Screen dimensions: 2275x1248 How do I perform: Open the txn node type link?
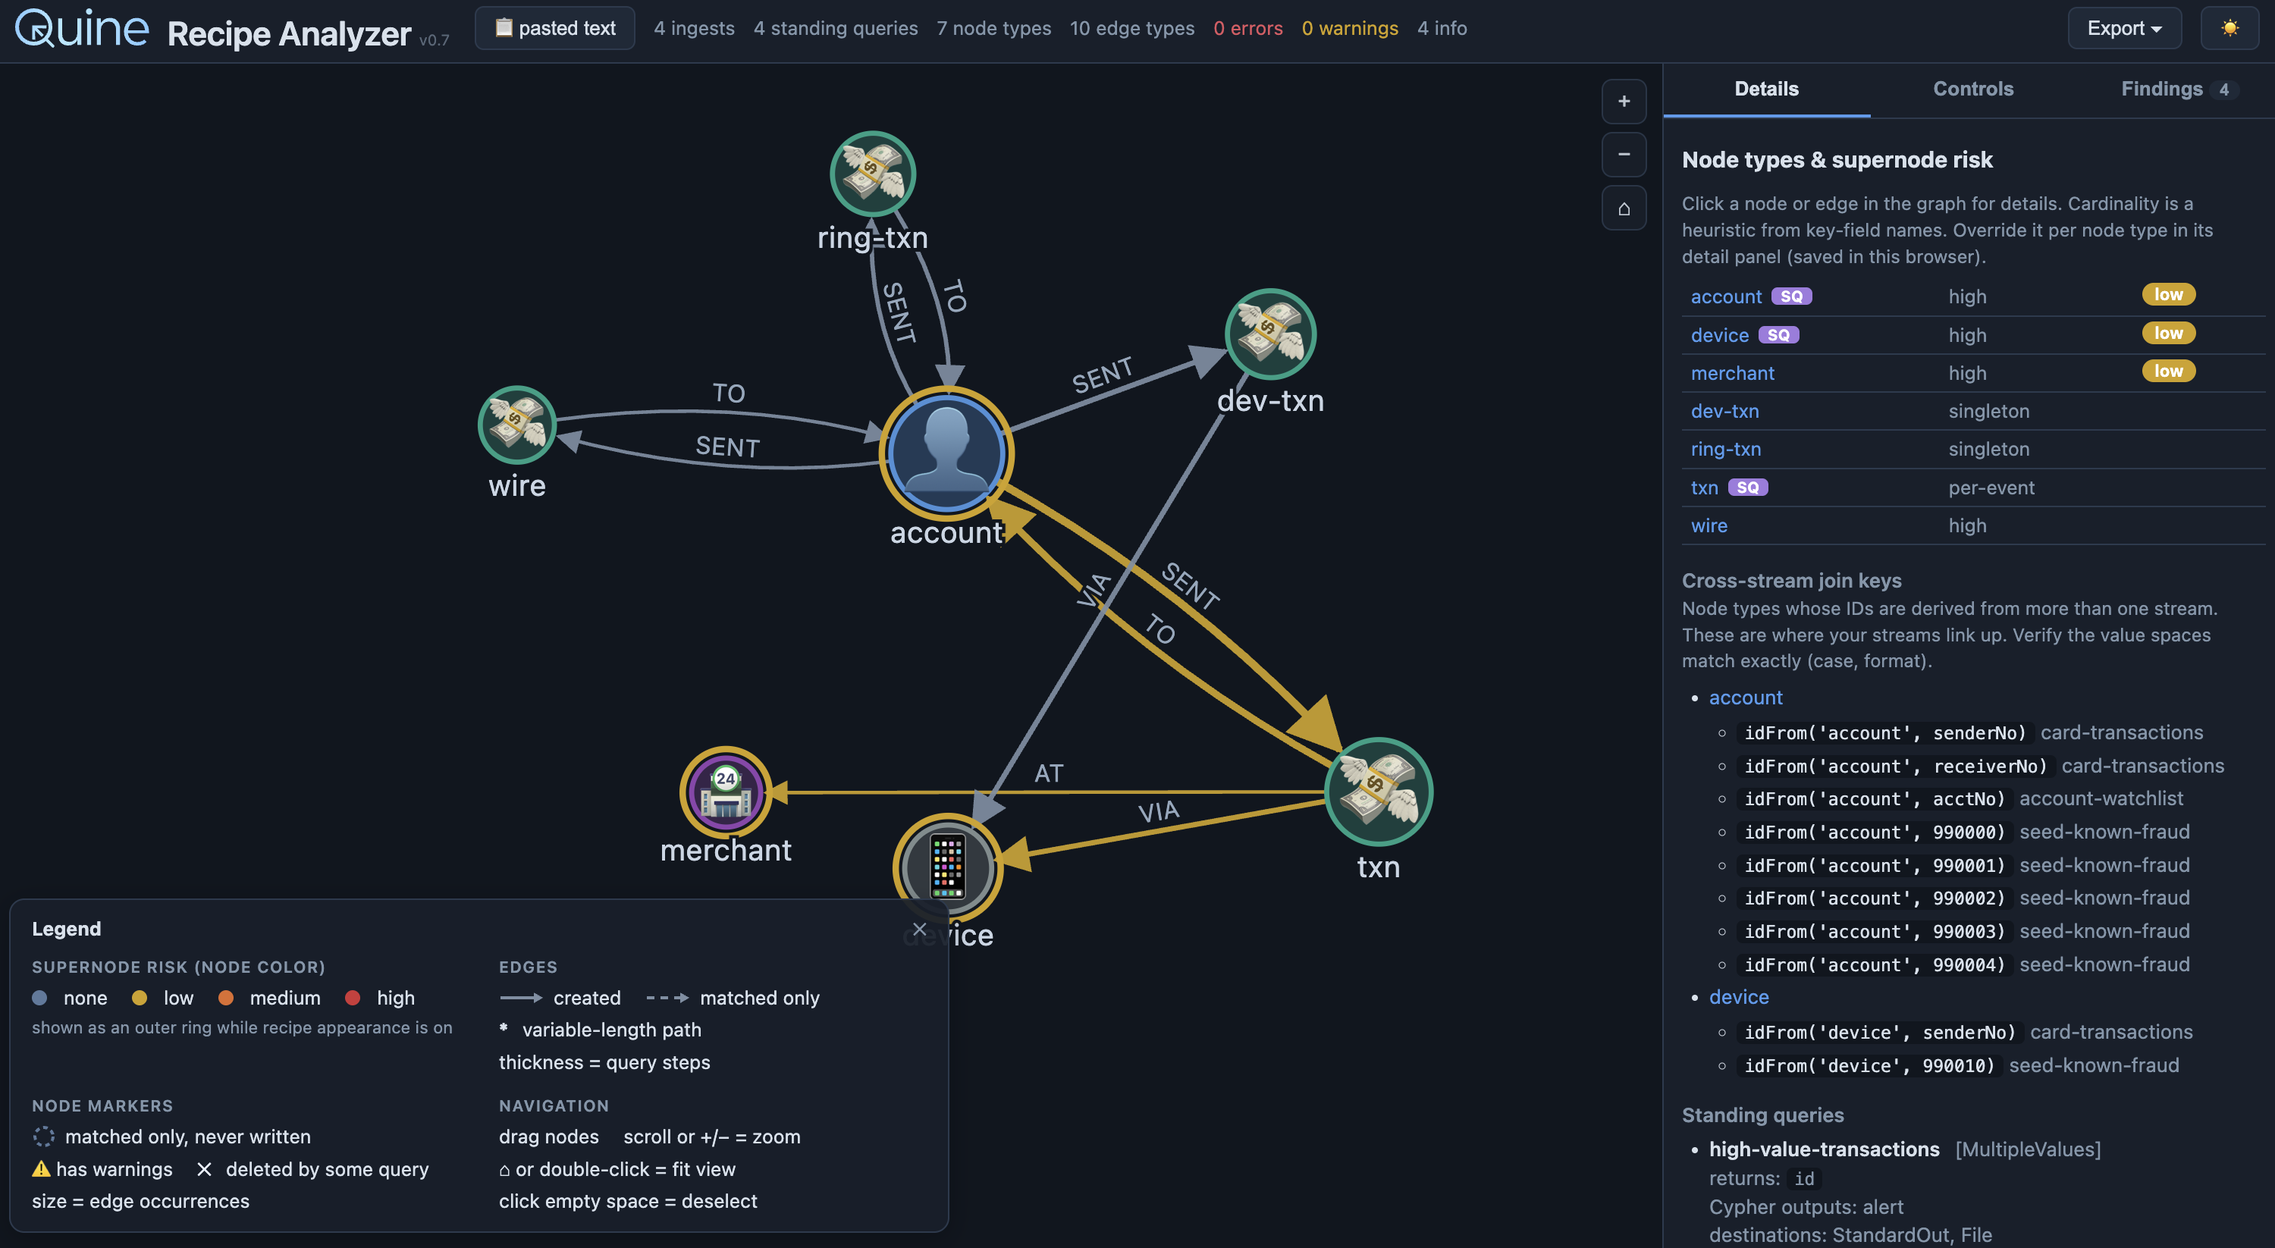coord(1705,488)
